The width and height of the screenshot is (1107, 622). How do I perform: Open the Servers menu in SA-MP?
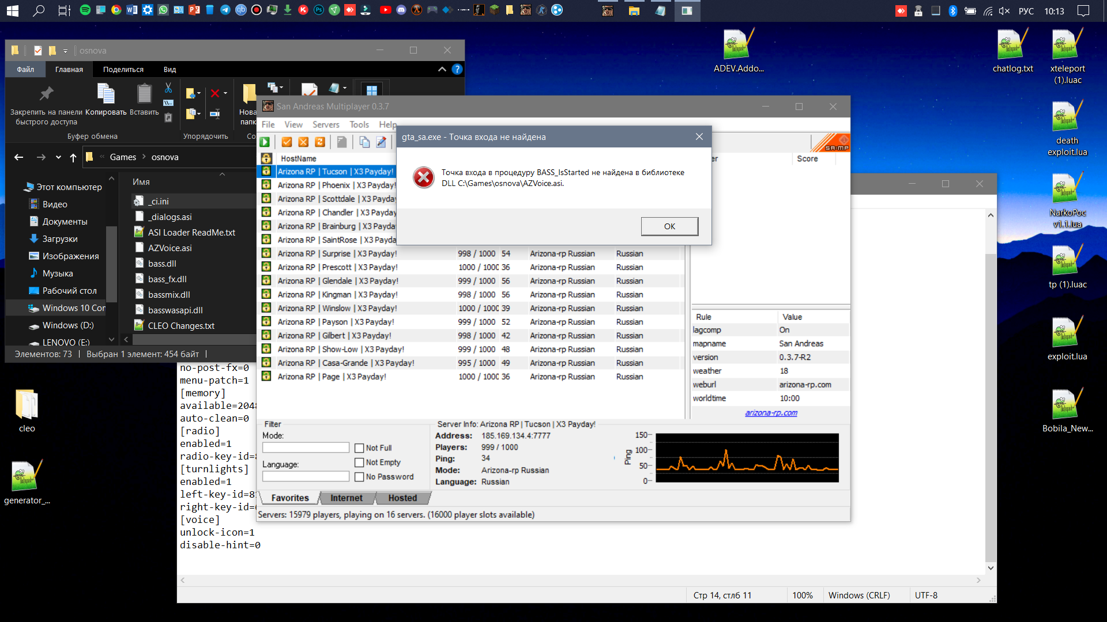pyautogui.click(x=326, y=124)
